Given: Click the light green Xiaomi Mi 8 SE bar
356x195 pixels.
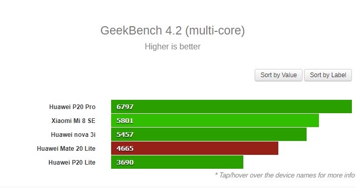Looking at the screenshot, I should point(215,120).
